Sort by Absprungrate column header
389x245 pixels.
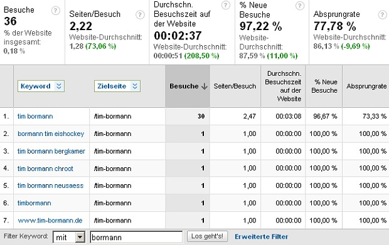pos(366,86)
